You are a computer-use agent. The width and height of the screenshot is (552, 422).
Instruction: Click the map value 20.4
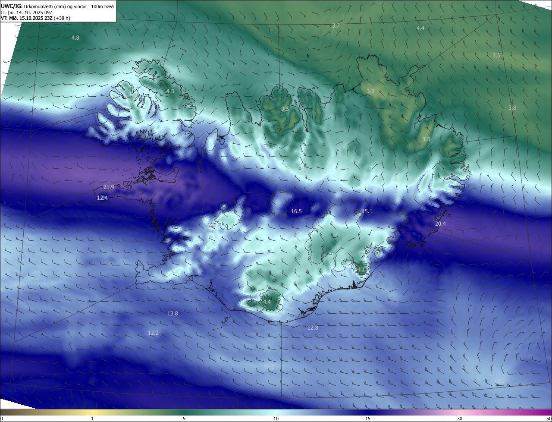pos(440,224)
